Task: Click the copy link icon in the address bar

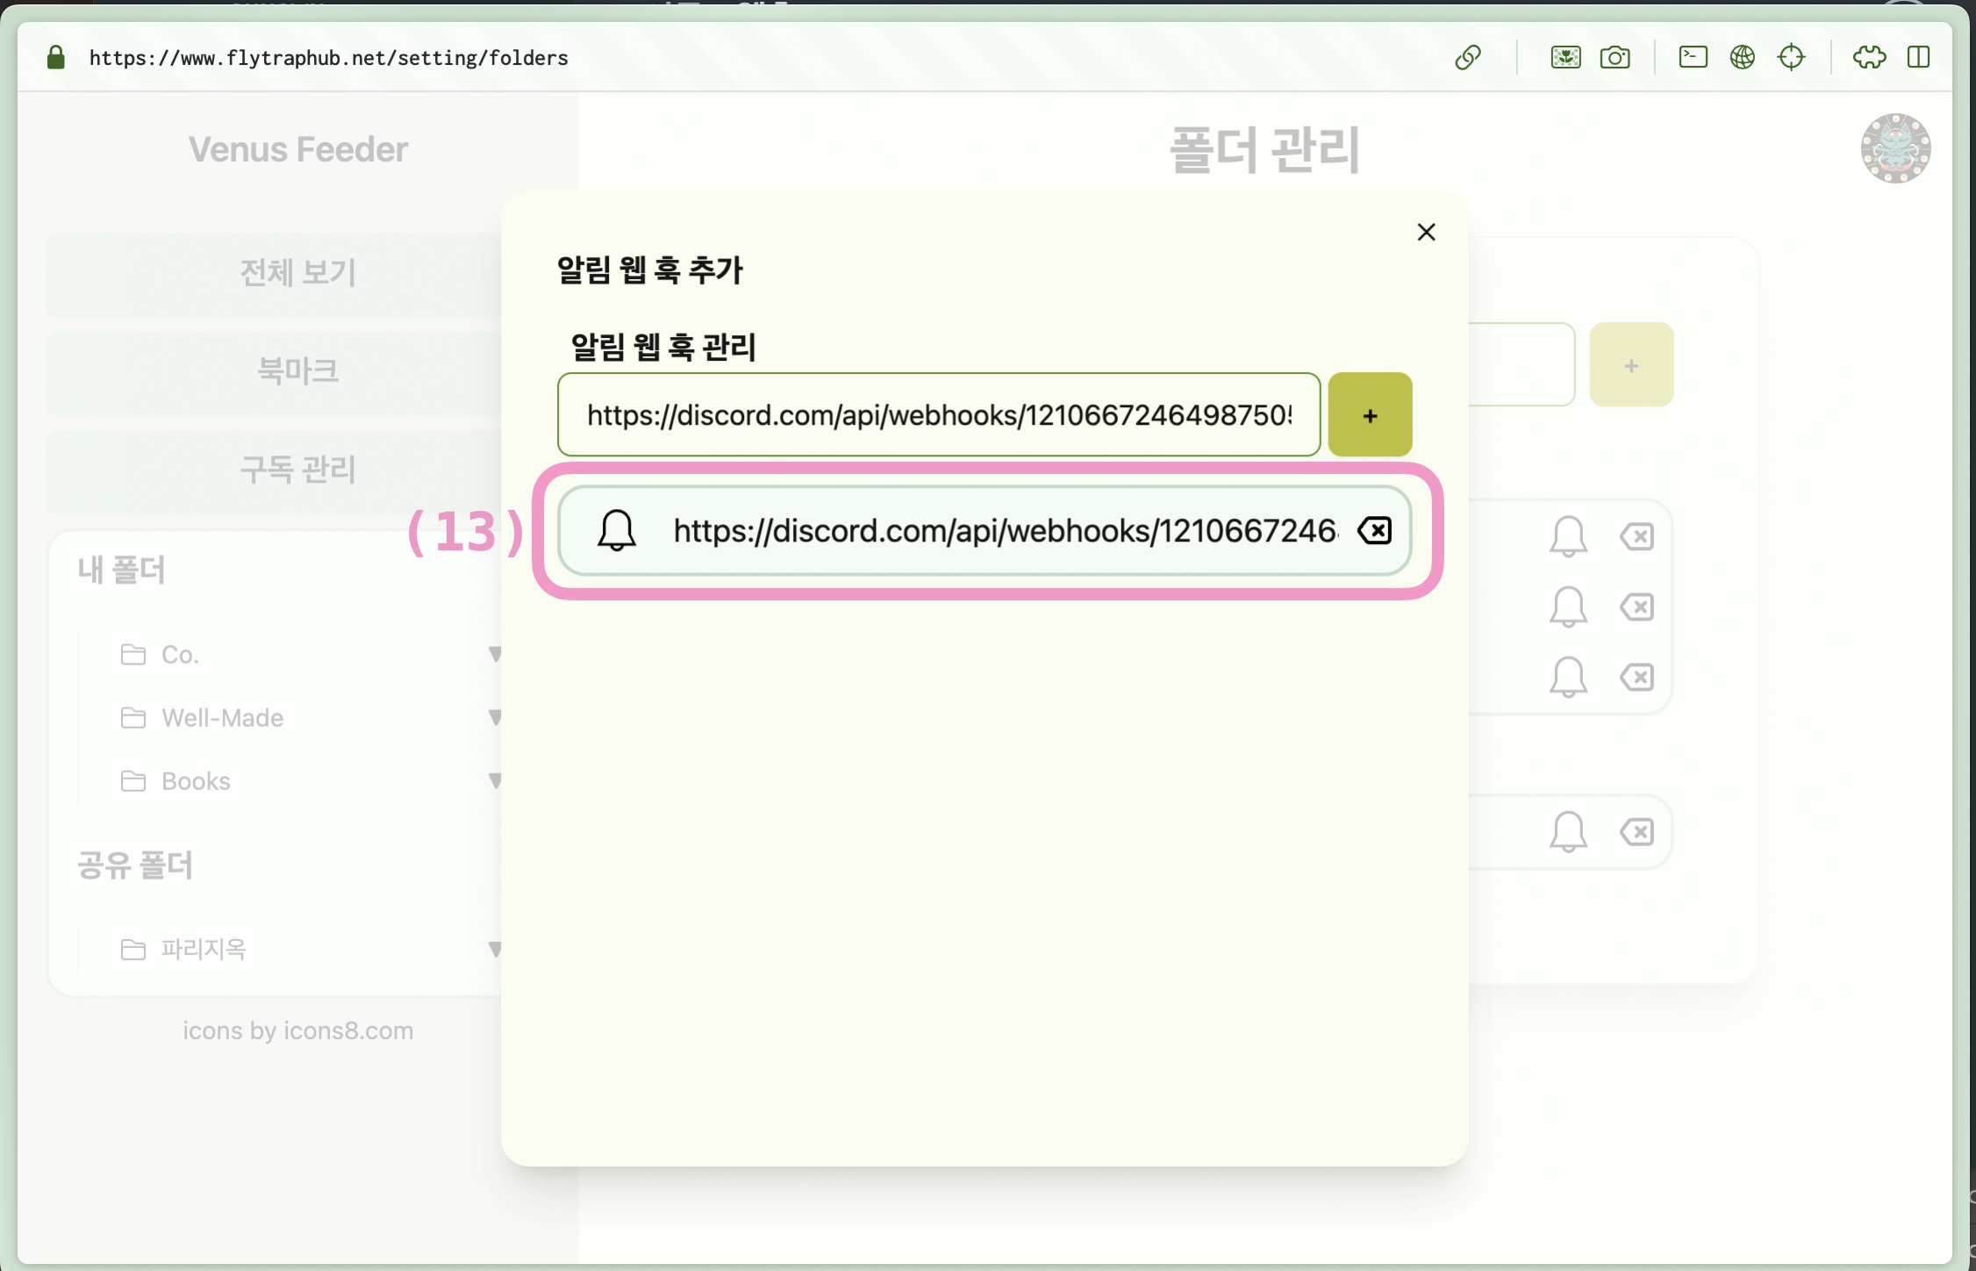Action: [x=1468, y=58]
